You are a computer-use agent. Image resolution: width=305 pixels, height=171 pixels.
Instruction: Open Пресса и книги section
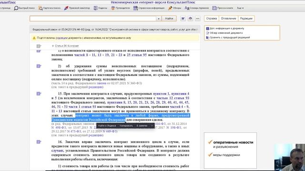coord(223,8)
